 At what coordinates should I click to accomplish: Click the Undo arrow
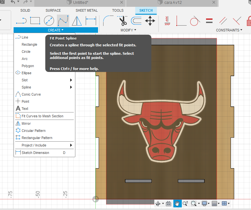pyautogui.click(x=13, y=2)
